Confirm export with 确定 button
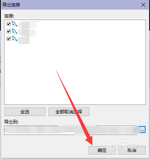This screenshot has height=159, width=150. [102, 150]
